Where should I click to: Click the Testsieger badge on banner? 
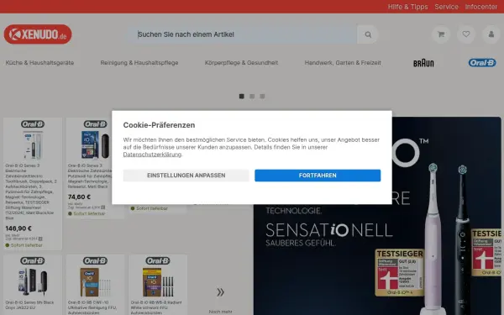coord(400,272)
